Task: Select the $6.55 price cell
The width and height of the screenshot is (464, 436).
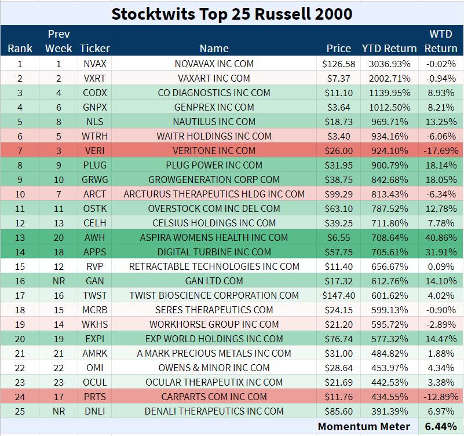Action: [x=338, y=237]
